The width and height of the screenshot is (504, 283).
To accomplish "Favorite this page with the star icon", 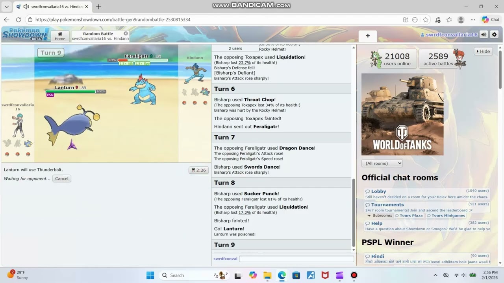I will [x=426, y=20].
